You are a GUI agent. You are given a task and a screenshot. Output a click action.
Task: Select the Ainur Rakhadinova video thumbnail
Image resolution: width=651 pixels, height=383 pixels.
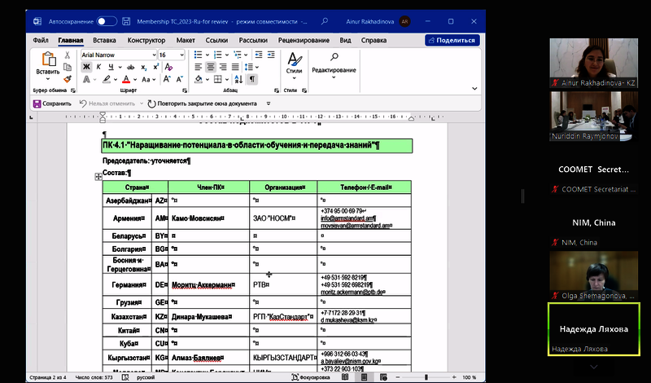coord(594,63)
